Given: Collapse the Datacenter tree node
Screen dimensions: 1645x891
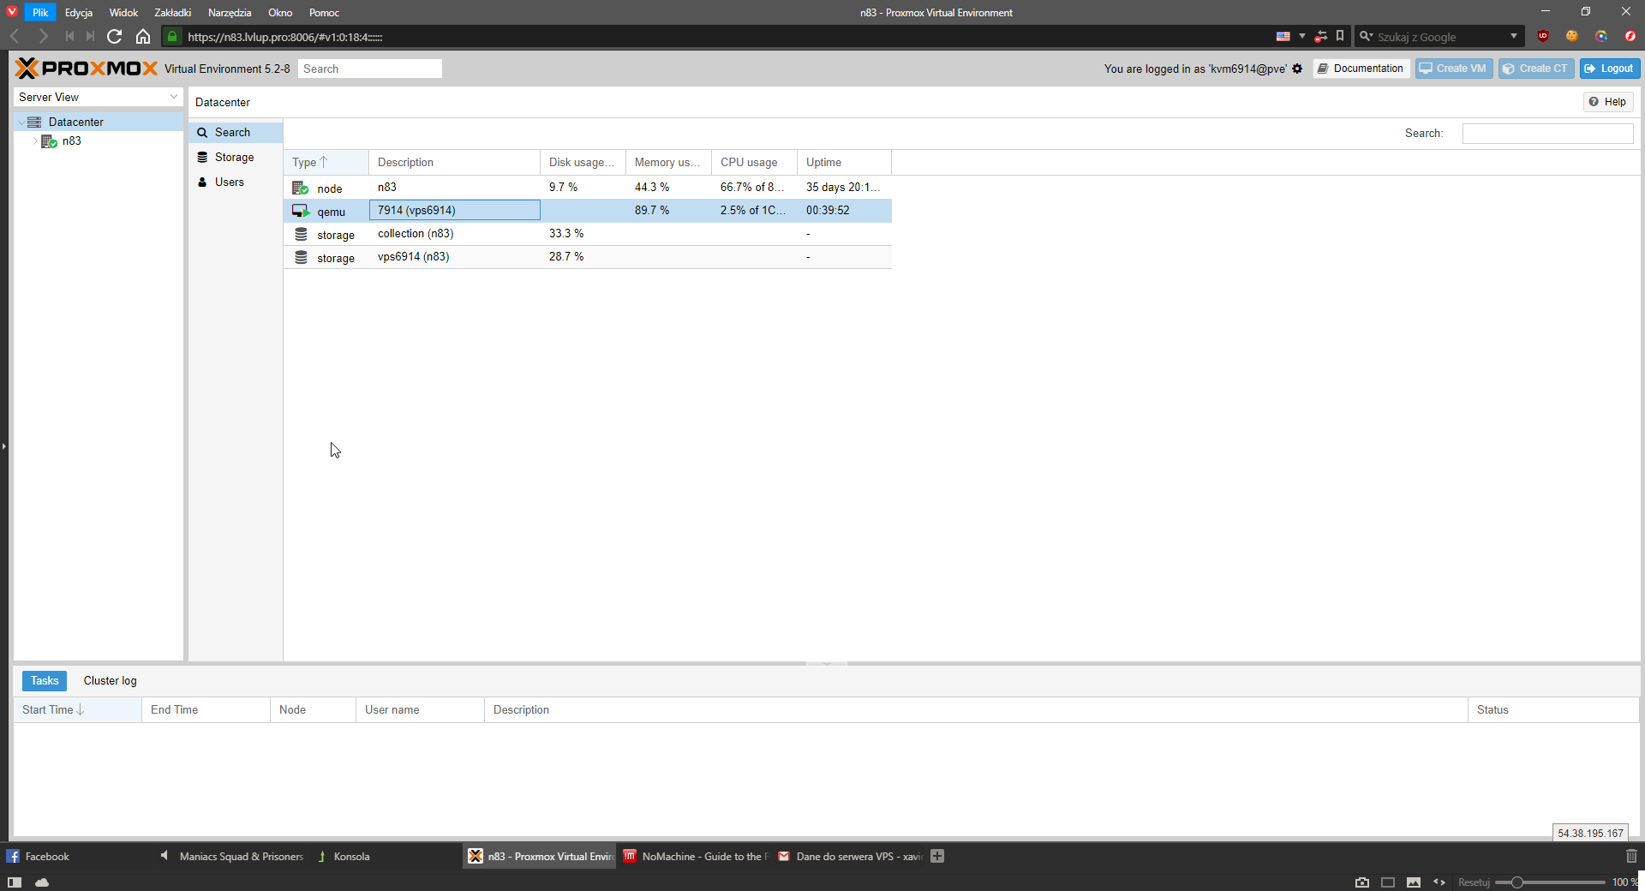Looking at the screenshot, I should pyautogui.click(x=21, y=123).
